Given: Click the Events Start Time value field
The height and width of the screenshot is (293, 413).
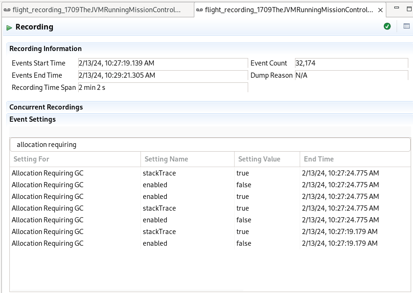Looking at the screenshot, I should coord(162,63).
